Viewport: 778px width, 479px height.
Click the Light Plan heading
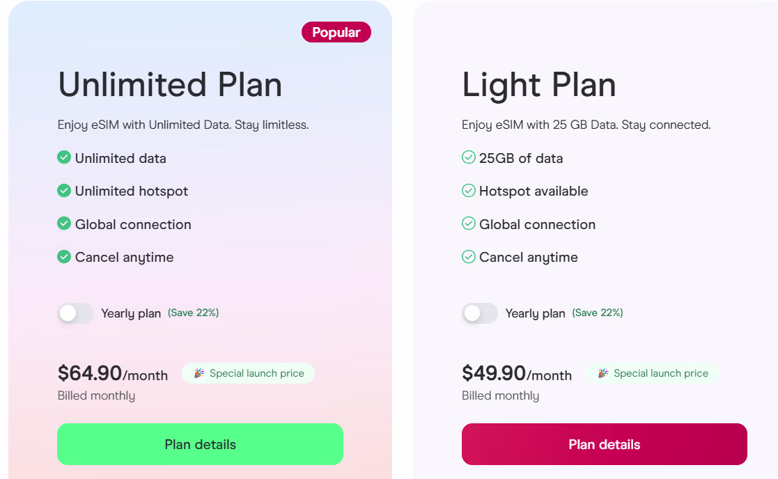539,85
